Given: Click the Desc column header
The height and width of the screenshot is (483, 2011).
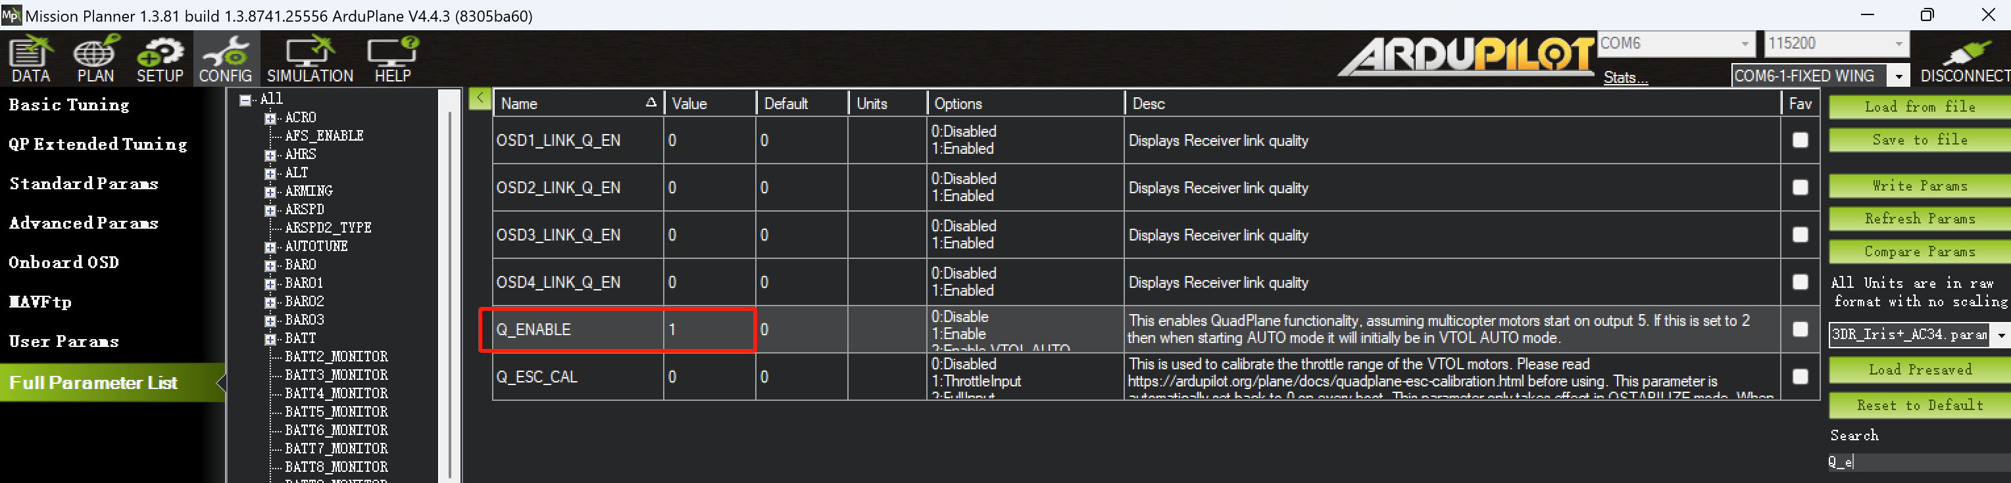Looking at the screenshot, I should pyautogui.click(x=1452, y=103).
